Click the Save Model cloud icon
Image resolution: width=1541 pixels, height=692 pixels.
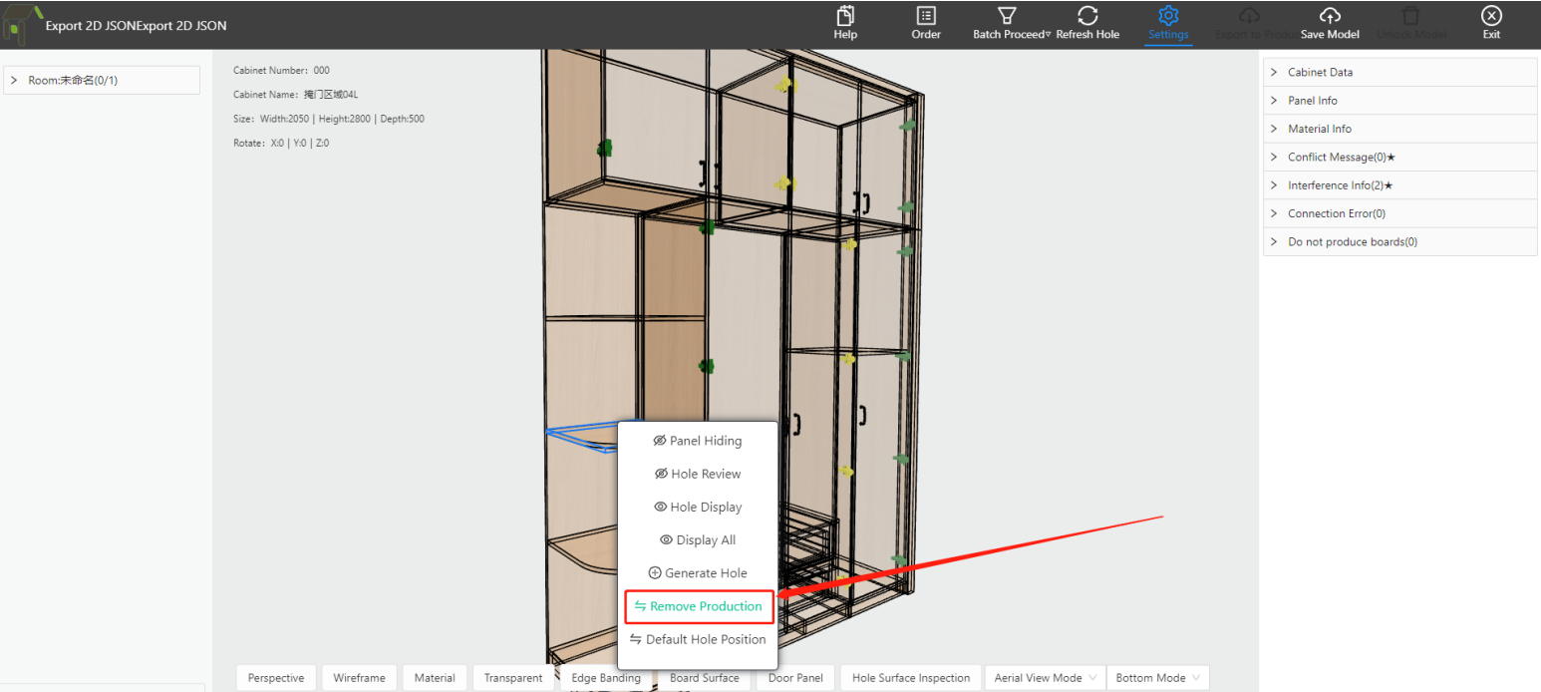pyautogui.click(x=1330, y=16)
